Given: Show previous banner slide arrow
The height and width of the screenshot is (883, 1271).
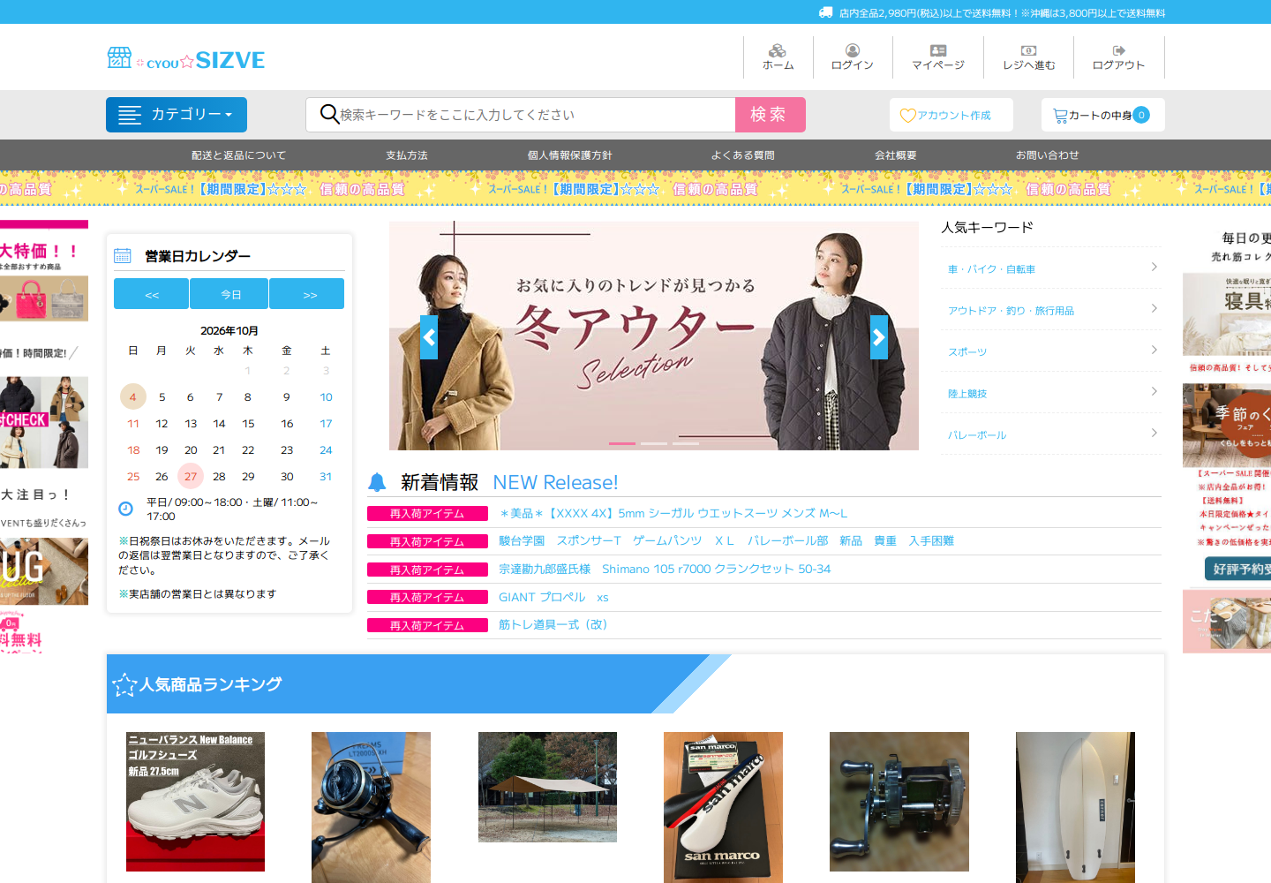Looking at the screenshot, I should point(429,337).
